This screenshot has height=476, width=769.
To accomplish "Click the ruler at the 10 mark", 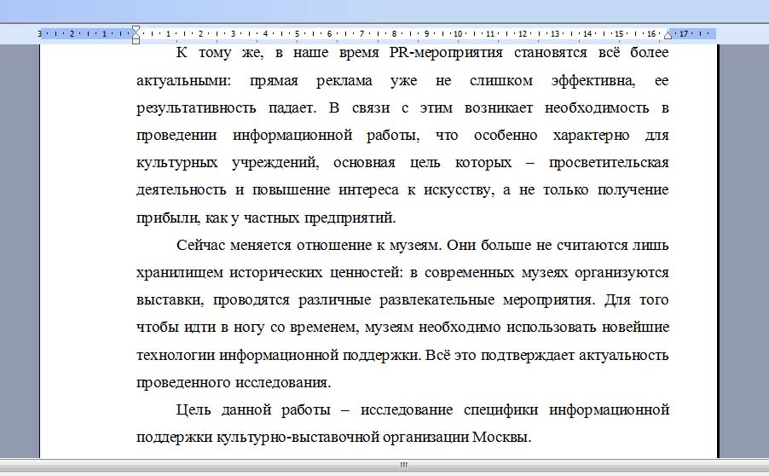I will (x=458, y=34).
